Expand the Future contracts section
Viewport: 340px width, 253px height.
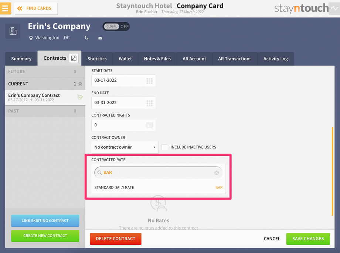pyautogui.click(x=45, y=71)
